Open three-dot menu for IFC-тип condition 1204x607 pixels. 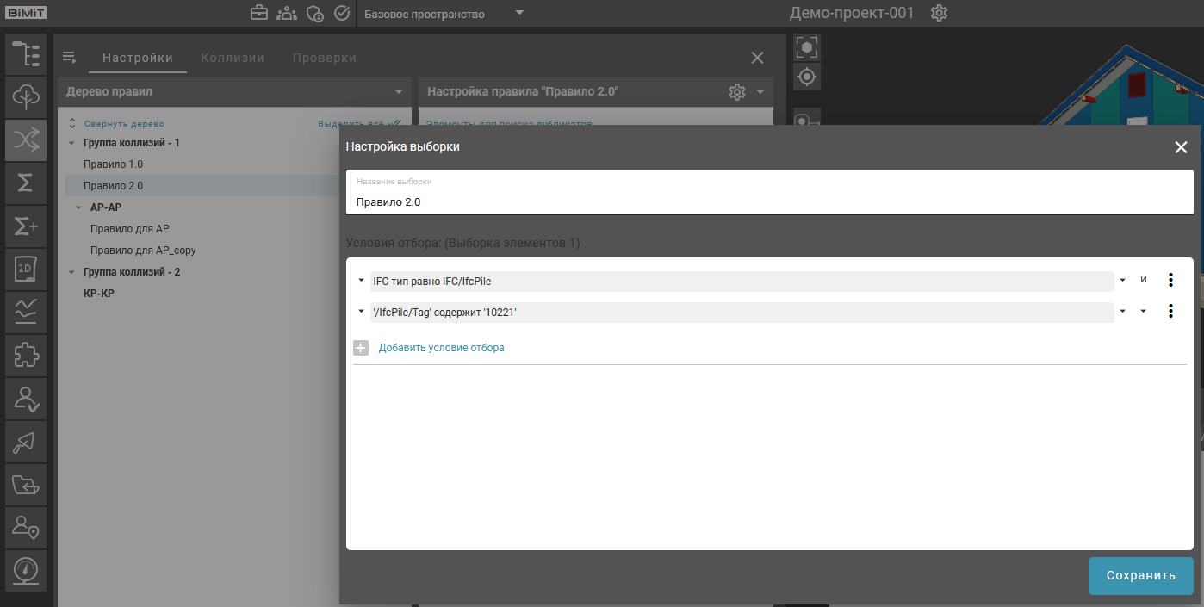[1170, 281]
